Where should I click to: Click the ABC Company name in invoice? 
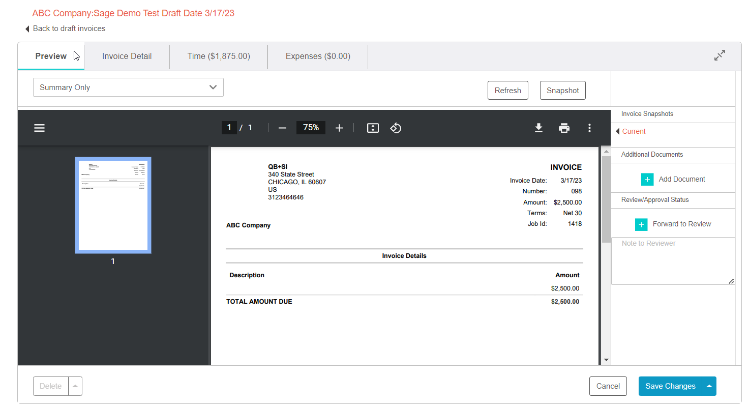[249, 225]
